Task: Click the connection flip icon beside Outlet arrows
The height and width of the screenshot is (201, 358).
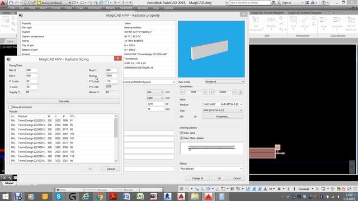Action: click(x=240, y=92)
